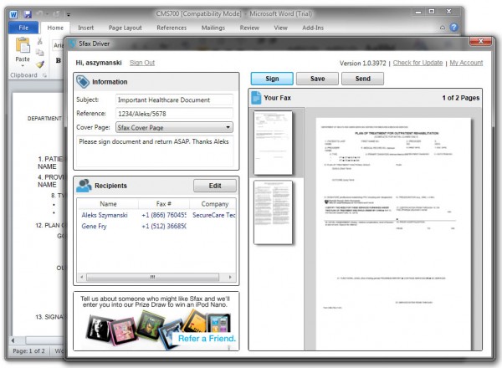
Task: Open the Cover Page dropdown
Action: pyautogui.click(x=228, y=127)
